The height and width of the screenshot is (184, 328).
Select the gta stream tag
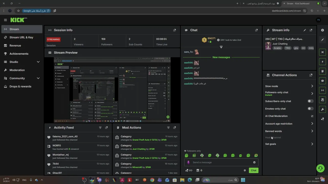click(x=296, y=48)
